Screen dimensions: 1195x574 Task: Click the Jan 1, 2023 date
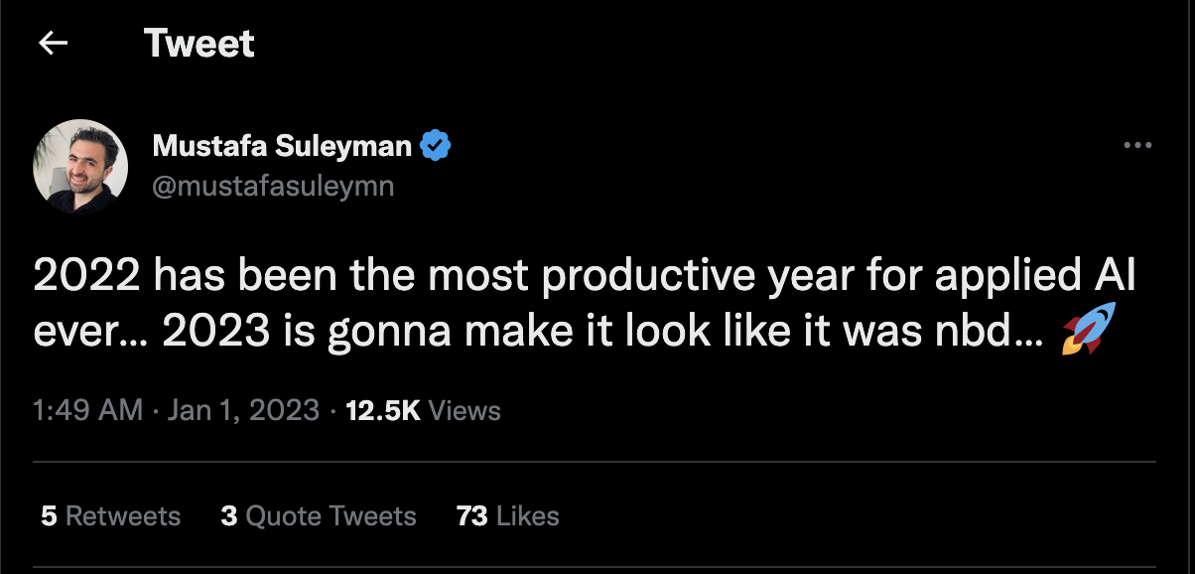244,410
